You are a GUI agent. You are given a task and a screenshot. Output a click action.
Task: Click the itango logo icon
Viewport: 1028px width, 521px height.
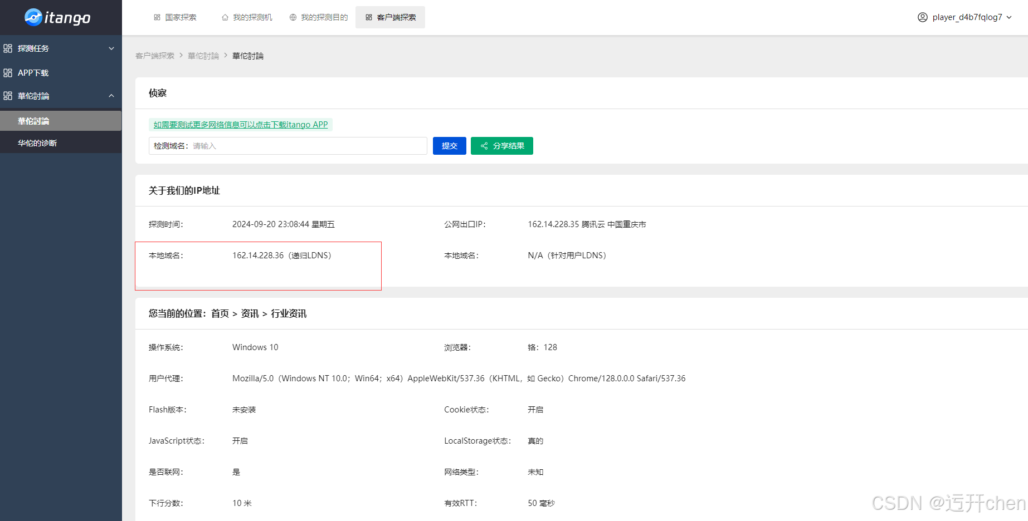tap(35, 17)
